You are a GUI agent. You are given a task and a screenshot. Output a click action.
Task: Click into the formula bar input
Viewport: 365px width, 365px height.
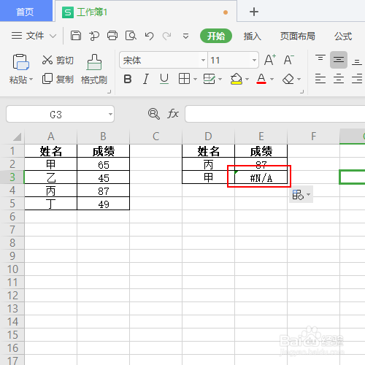tap(275, 114)
